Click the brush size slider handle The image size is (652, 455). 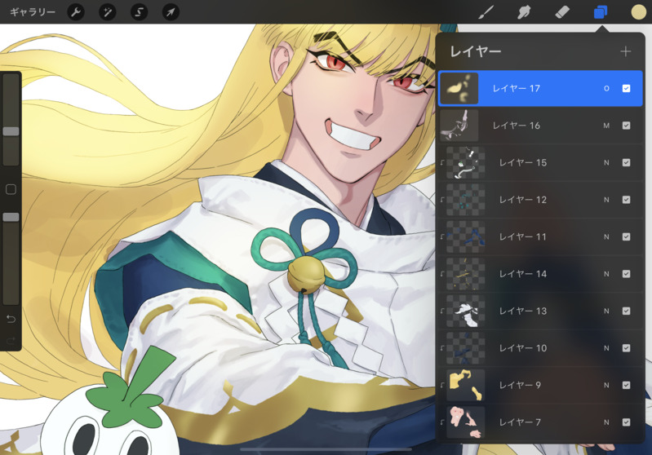click(x=11, y=131)
